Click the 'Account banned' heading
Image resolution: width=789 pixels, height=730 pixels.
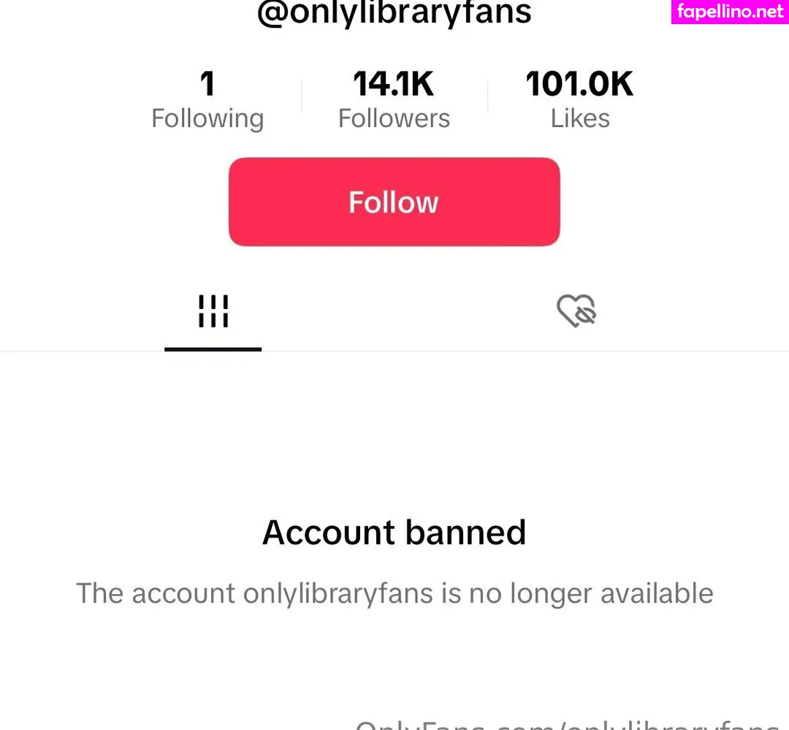click(x=394, y=532)
